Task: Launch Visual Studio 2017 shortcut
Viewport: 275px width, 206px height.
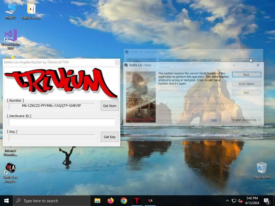Action: 10,39
